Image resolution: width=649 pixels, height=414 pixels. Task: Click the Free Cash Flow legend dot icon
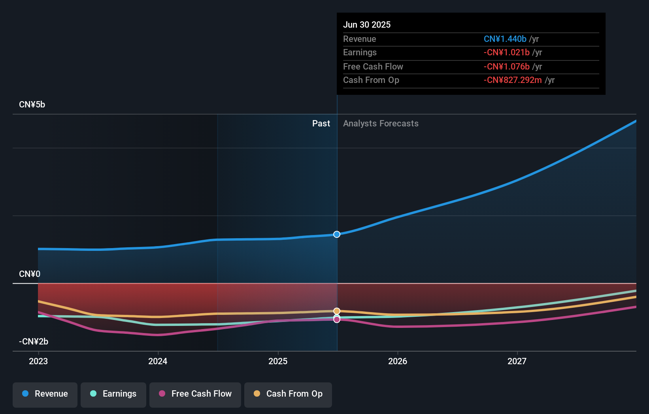[x=162, y=394]
